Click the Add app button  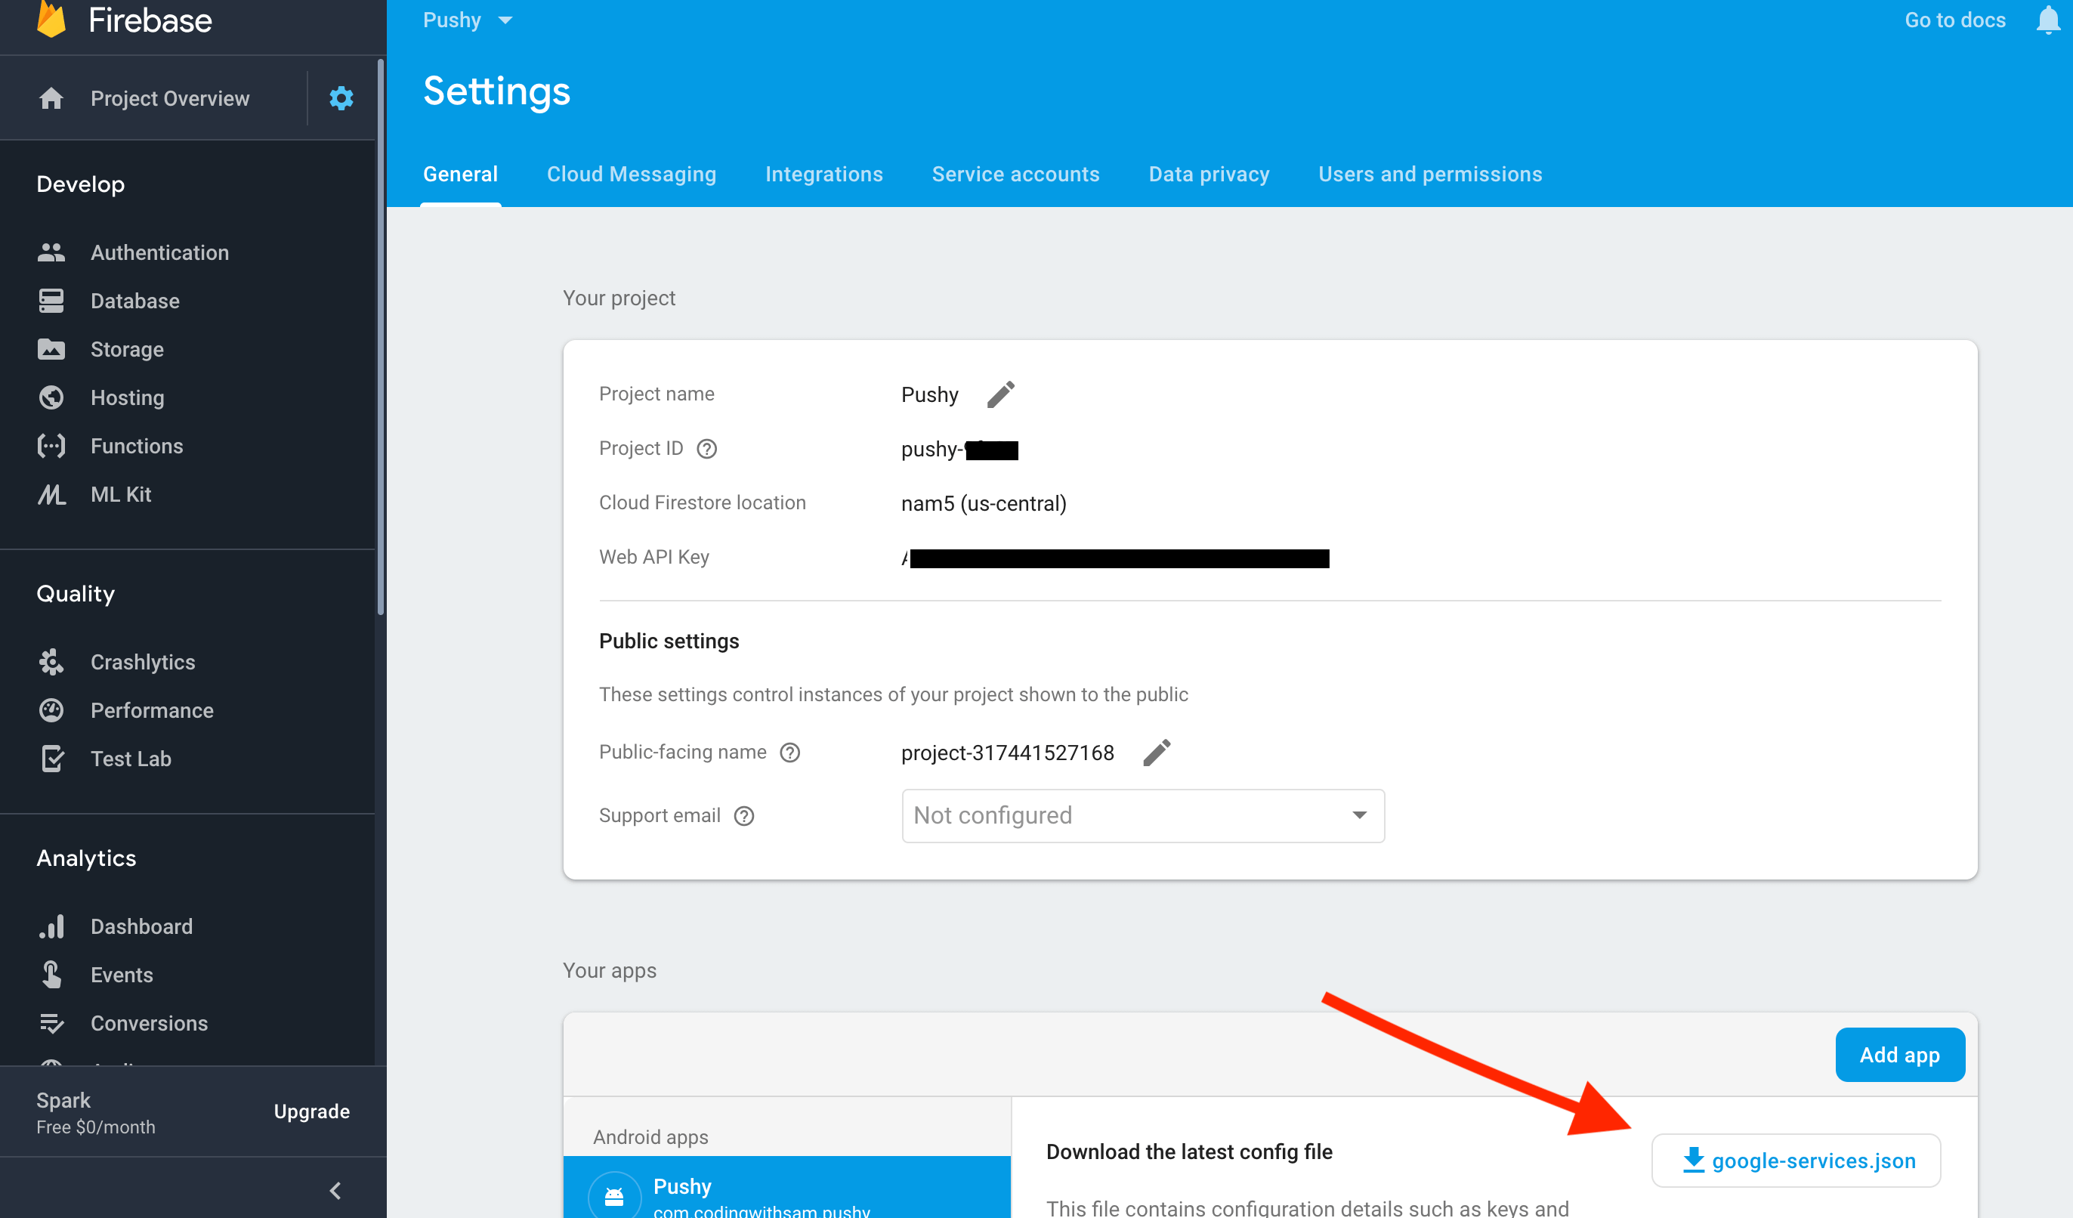[x=1899, y=1054]
